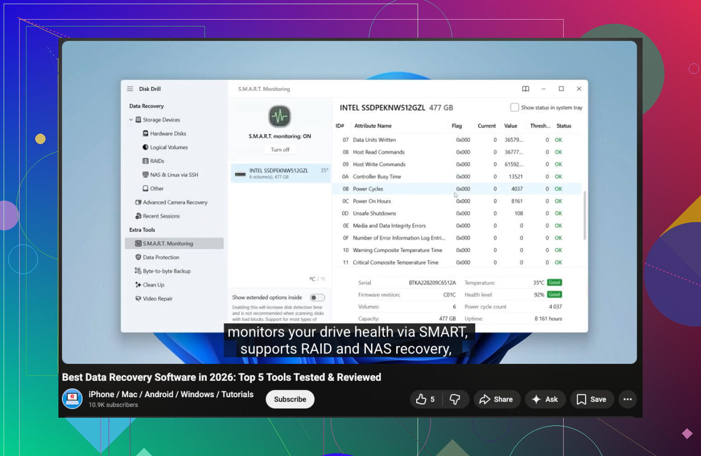Open the Disk Drill hamburger menu

pos(130,89)
